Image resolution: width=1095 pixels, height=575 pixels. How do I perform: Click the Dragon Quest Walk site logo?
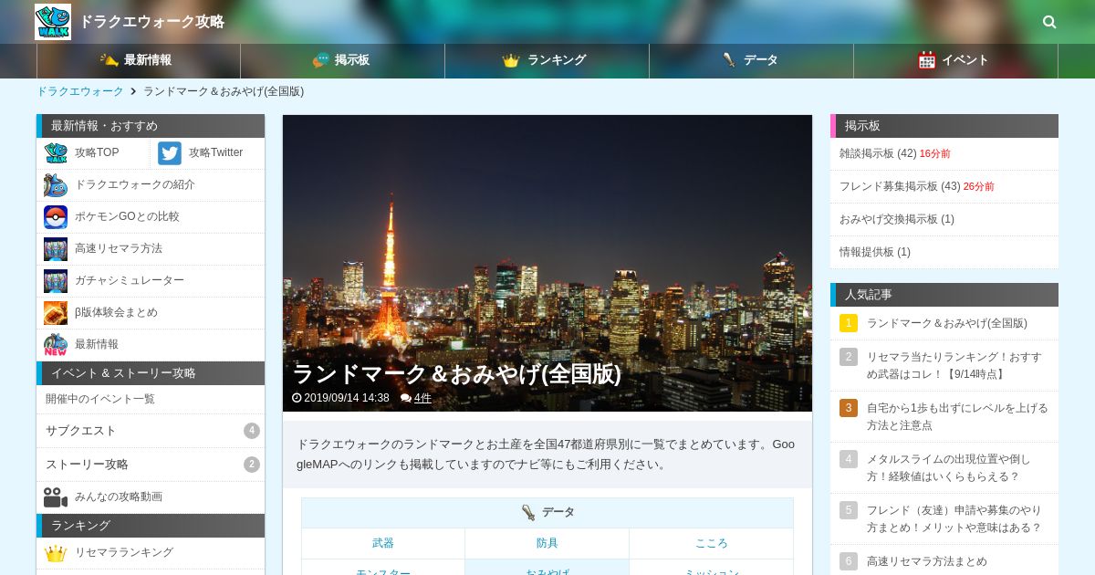[53, 22]
